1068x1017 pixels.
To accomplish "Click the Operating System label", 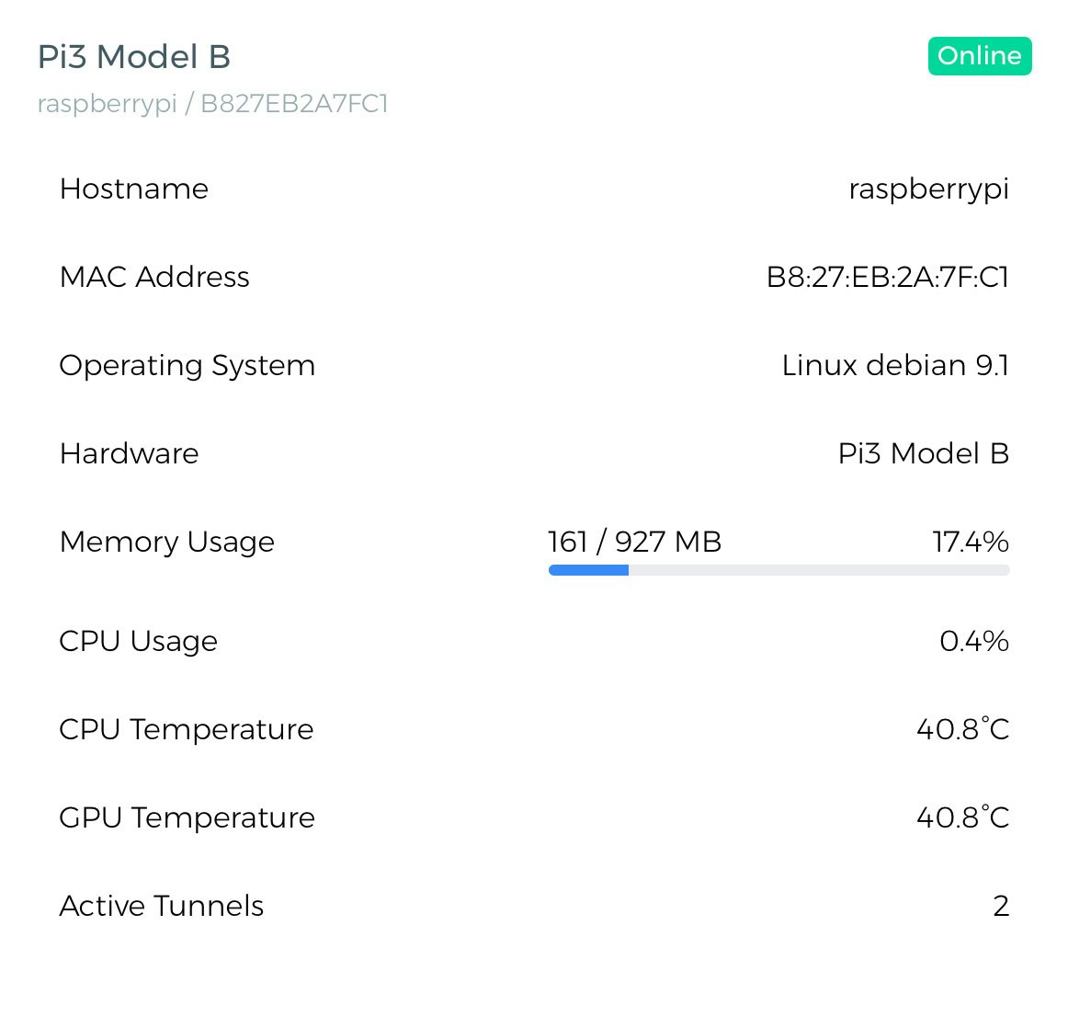I will pyautogui.click(x=187, y=365).
